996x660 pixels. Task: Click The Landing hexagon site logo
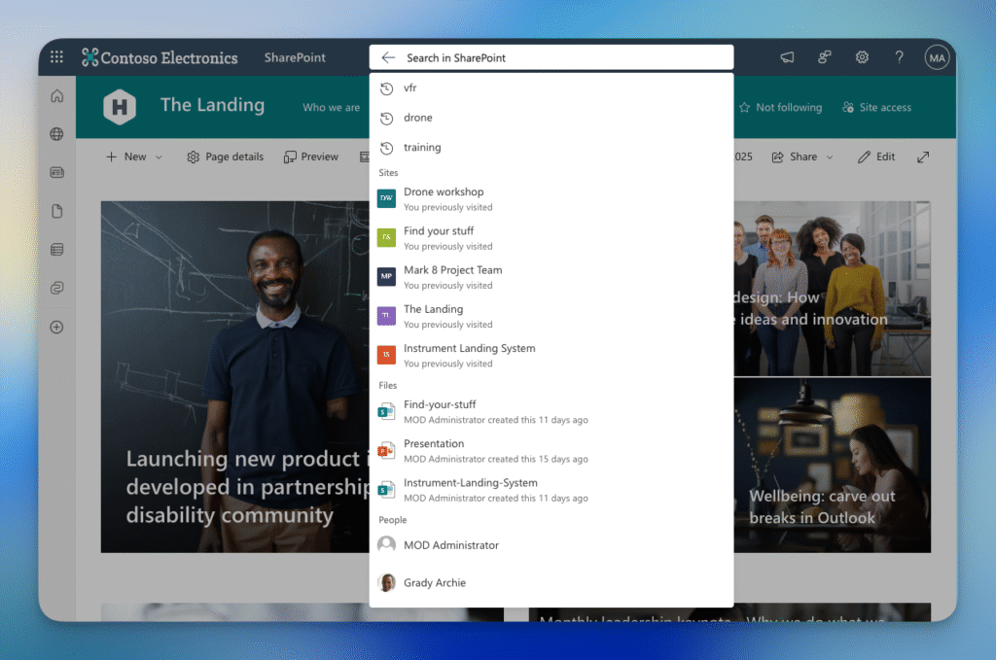pyautogui.click(x=120, y=107)
